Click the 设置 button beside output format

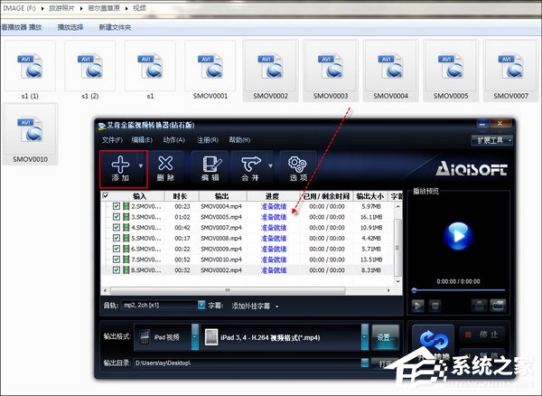pos(386,337)
